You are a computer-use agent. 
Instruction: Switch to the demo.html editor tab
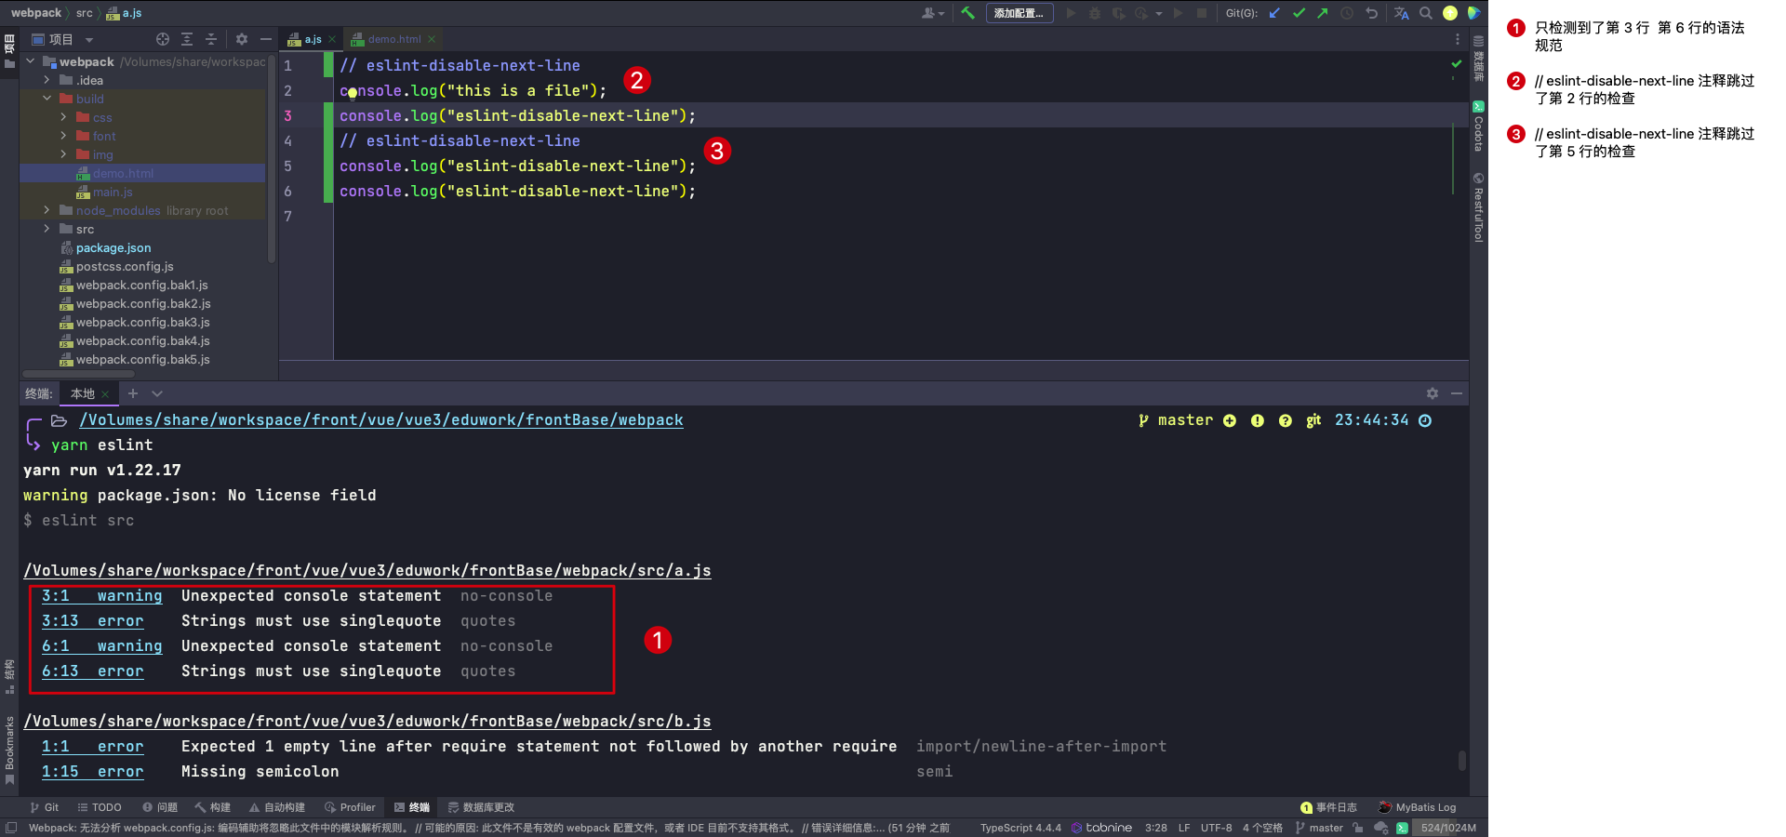coord(393,39)
